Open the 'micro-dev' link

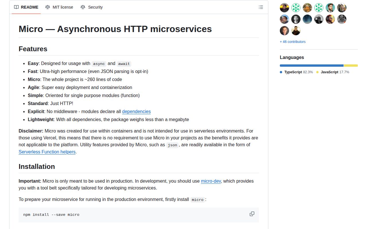pyautogui.click(x=211, y=181)
